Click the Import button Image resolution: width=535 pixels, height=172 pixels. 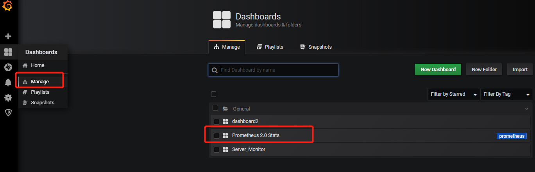click(x=520, y=70)
